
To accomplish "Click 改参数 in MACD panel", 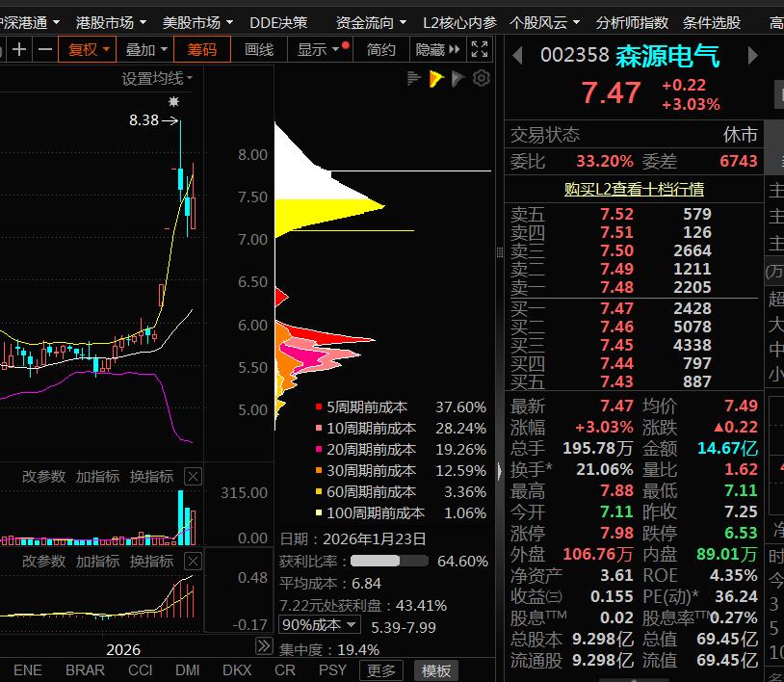I will [43, 561].
